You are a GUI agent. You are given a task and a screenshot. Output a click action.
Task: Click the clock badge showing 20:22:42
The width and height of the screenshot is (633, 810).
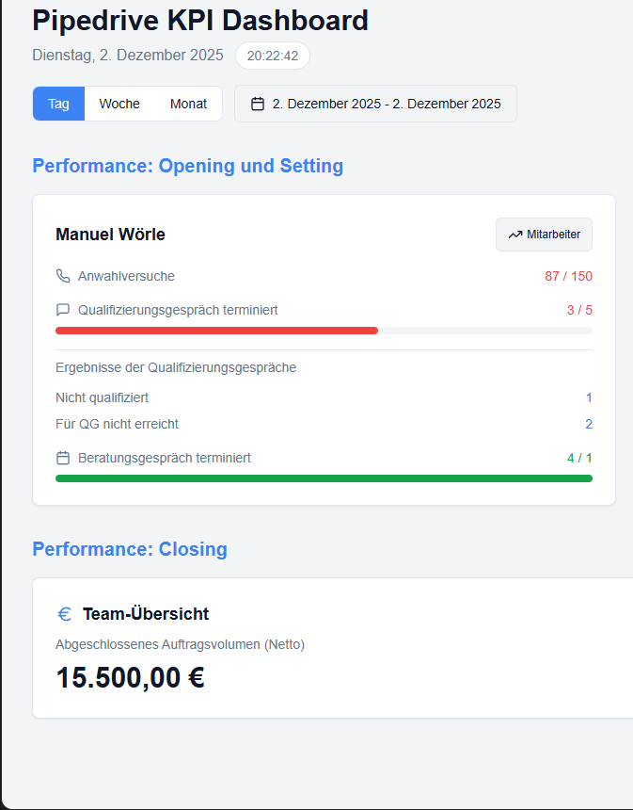pos(272,56)
